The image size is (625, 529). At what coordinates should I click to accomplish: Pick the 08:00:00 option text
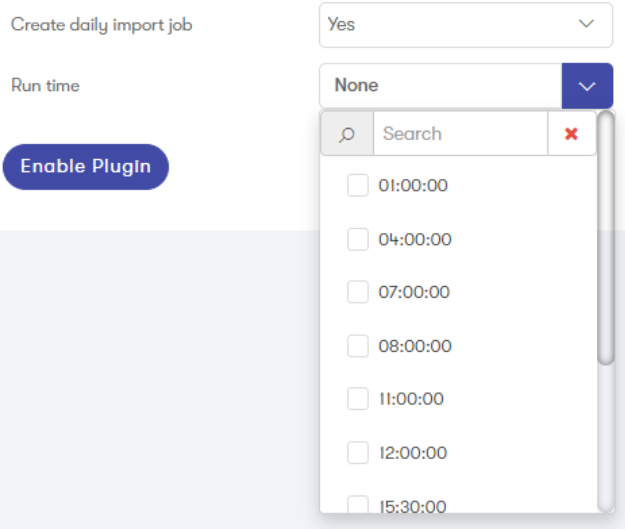point(415,346)
